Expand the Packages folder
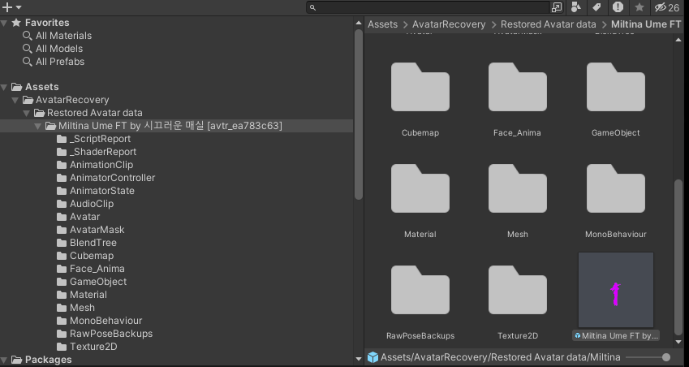The image size is (689, 367). (x=4, y=360)
